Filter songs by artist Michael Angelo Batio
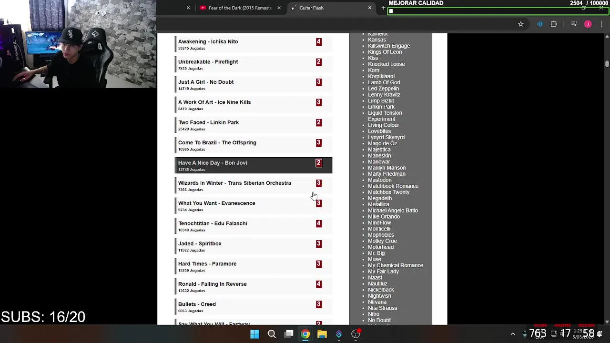Viewport: 610px width, 343px height. 393,211
